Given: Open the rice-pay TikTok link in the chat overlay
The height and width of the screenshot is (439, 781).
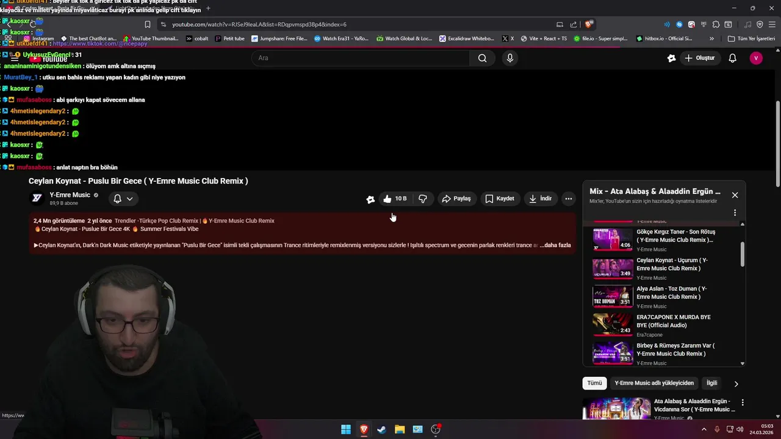Looking at the screenshot, I should click(100, 44).
